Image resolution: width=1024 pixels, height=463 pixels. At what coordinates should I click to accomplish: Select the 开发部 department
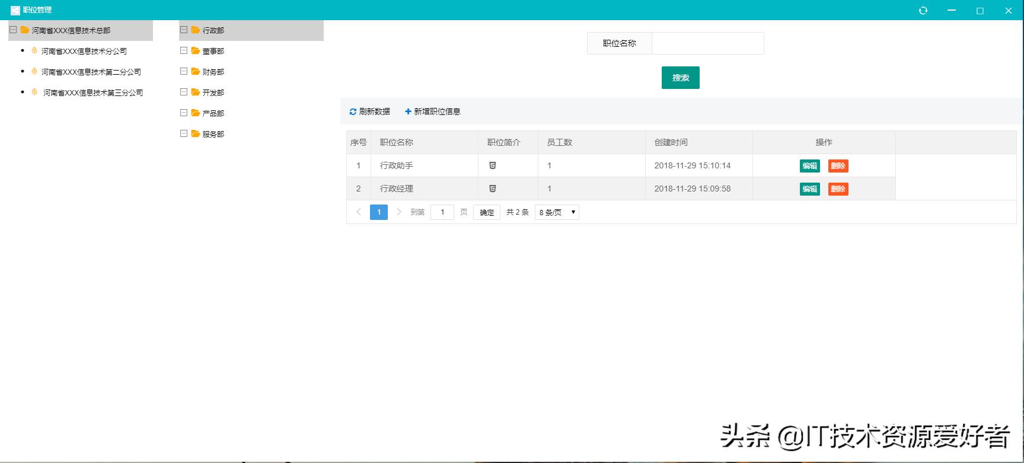213,92
